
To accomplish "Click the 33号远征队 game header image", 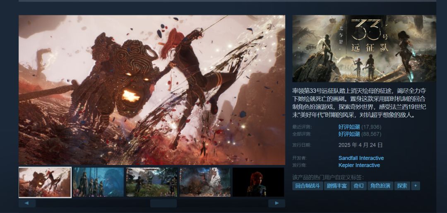I will coord(364,48).
